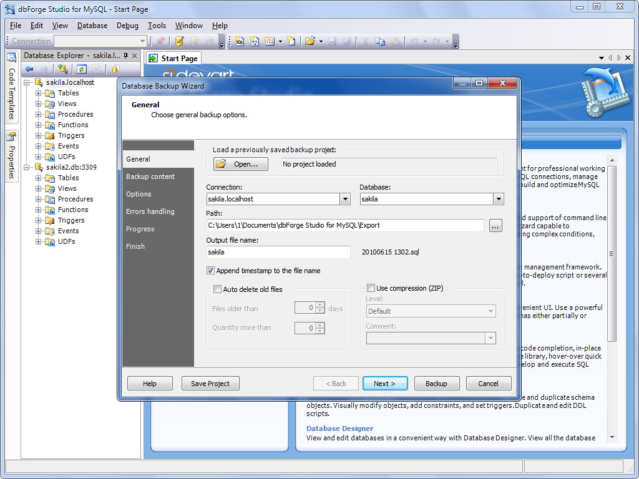Expand Procedures under sakila.localhost
The height and width of the screenshot is (479, 639).
point(38,115)
